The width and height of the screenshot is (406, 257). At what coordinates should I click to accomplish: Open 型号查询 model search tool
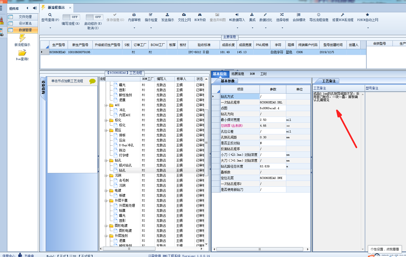point(50,17)
